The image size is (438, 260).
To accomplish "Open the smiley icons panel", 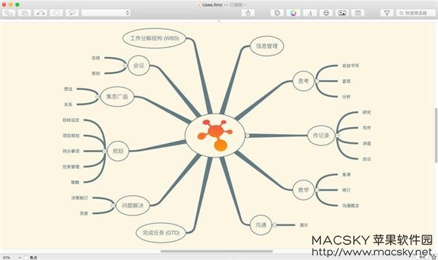I will tap(326, 13).
